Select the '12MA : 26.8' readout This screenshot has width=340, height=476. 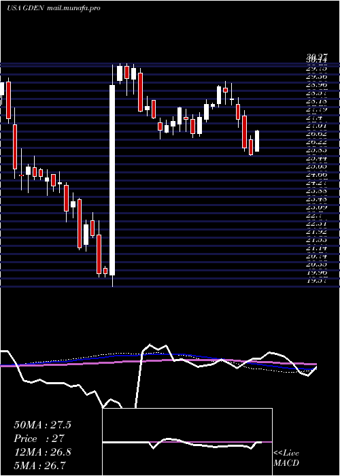pyautogui.click(x=42, y=452)
